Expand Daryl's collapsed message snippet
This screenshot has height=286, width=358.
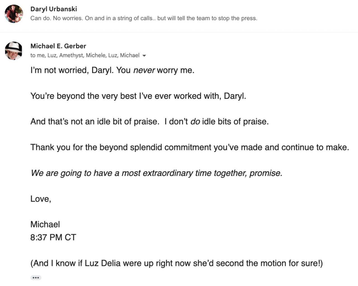[144, 18]
